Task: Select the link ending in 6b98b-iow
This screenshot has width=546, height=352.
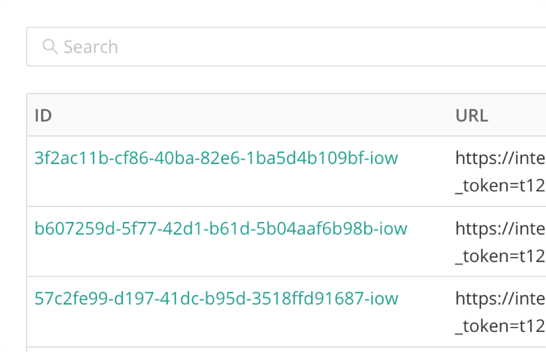Action: coord(221,229)
